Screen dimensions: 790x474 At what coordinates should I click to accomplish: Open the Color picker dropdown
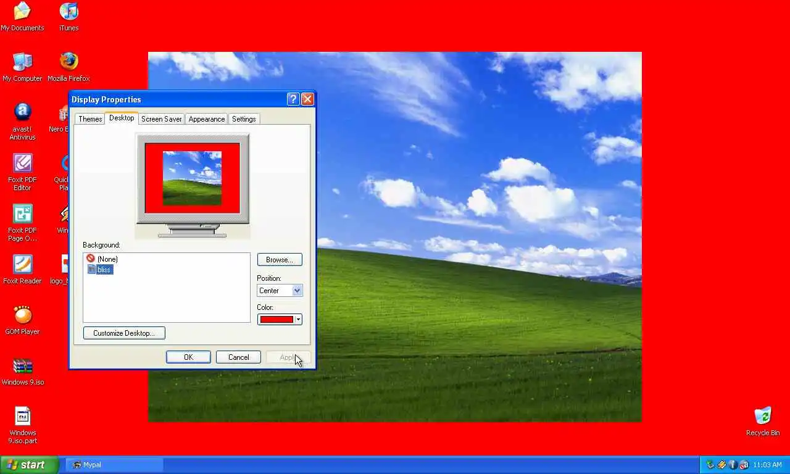tap(280, 320)
